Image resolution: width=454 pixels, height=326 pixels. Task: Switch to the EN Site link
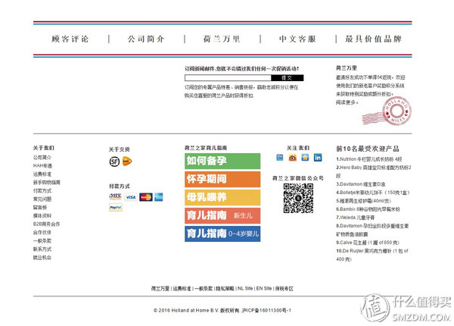[x=264, y=289]
